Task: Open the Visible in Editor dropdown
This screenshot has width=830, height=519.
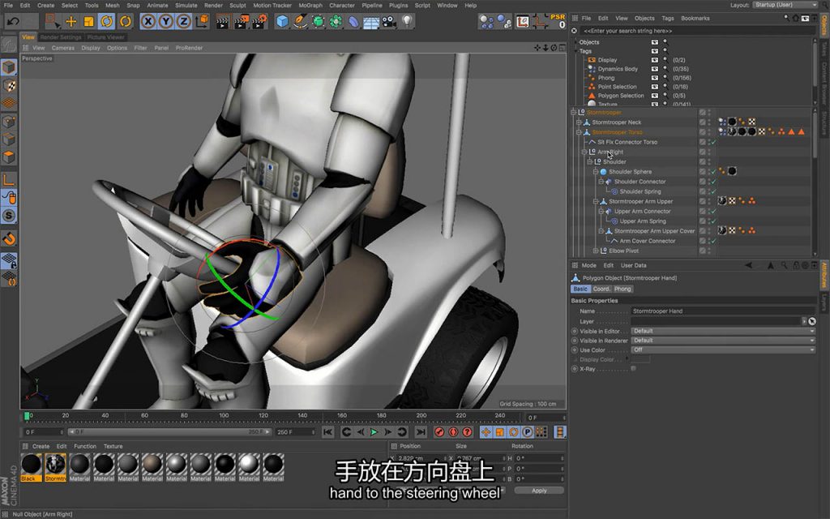Action: pyautogui.click(x=723, y=331)
